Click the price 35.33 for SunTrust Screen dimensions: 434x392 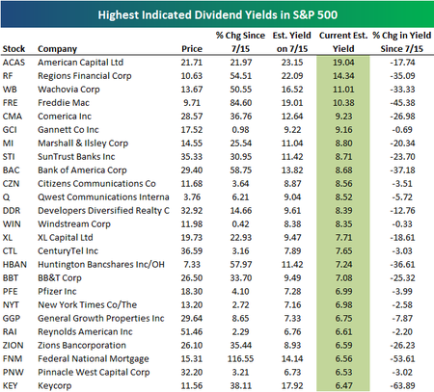192,157
